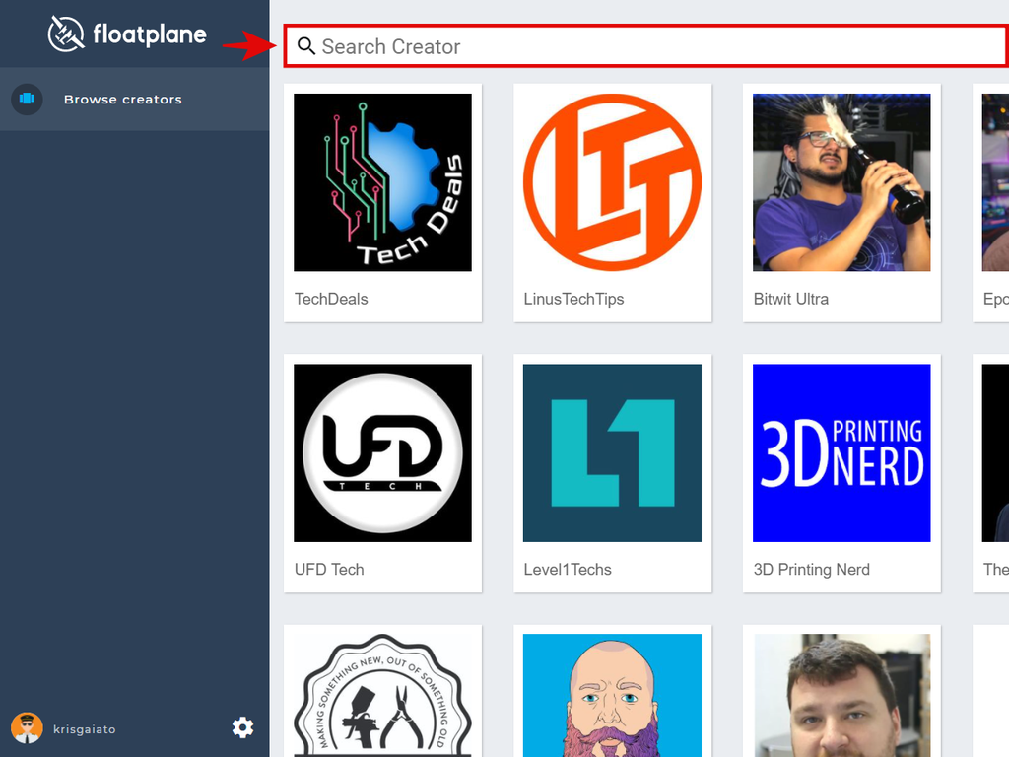Select the 3D Printing Nerd name label
1009x757 pixels.
coord(812,569)
